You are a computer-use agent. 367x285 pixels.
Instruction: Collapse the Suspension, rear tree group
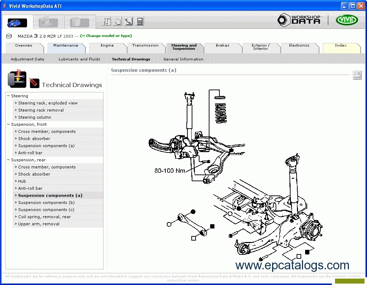pos(9,160)
